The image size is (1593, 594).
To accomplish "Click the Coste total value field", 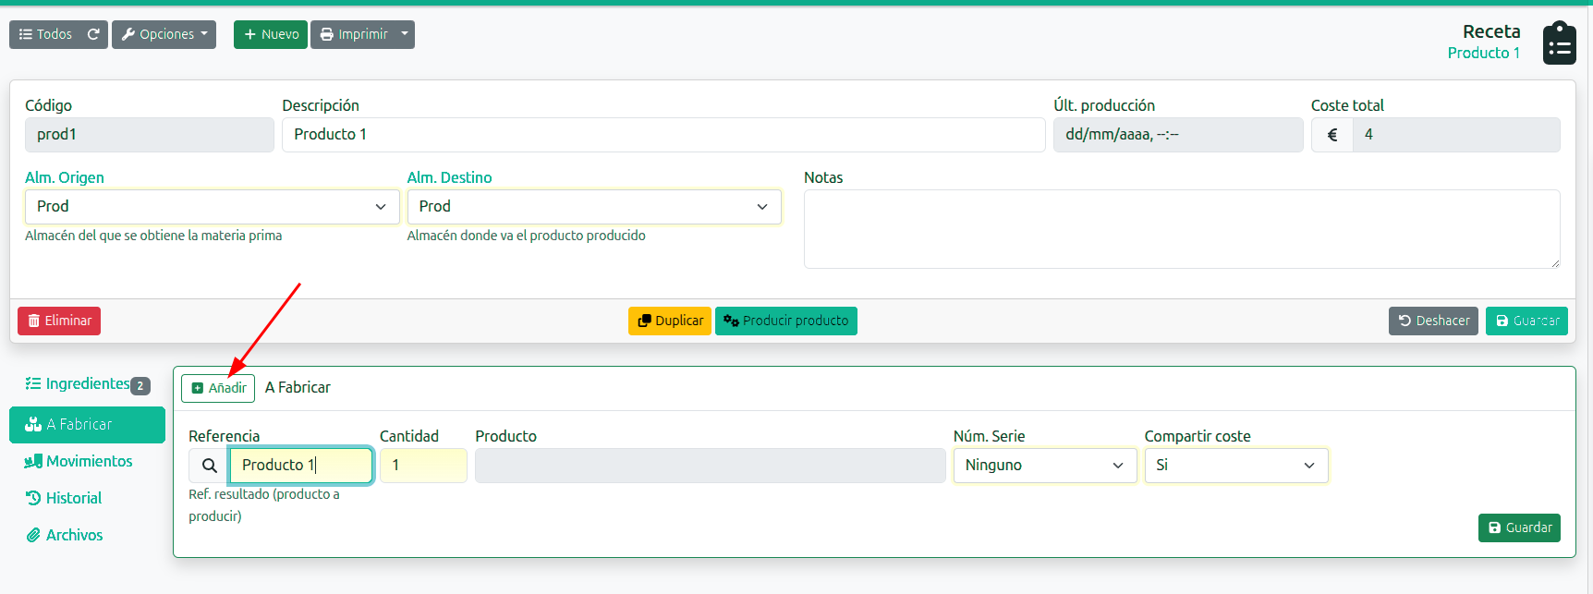I will tap(1456, 135).
